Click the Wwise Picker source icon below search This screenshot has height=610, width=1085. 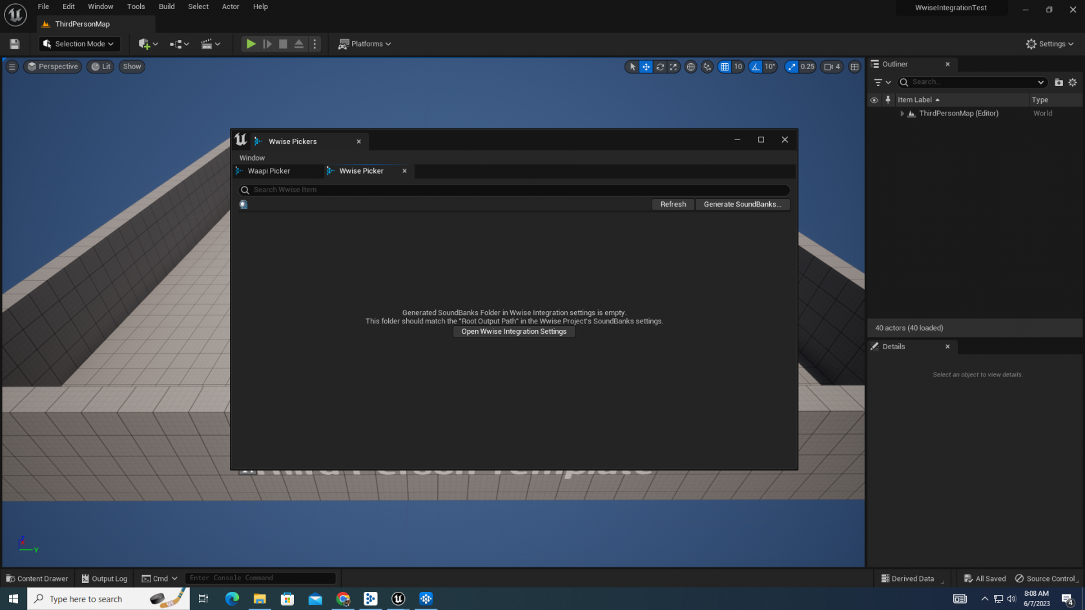pos(243,205)
